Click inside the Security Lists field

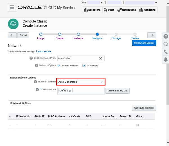click(x=81, y=91)
